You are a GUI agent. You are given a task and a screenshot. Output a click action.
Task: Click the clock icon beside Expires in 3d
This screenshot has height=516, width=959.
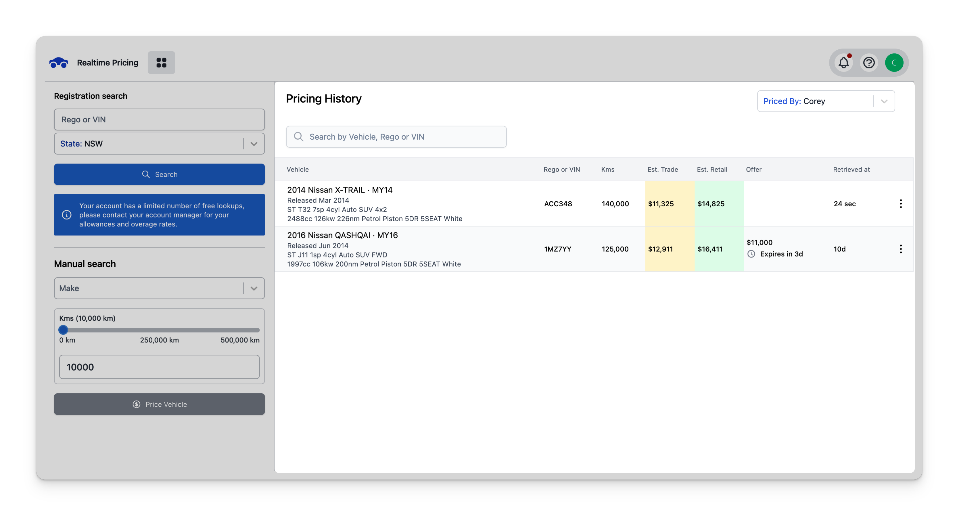[751, 254]
